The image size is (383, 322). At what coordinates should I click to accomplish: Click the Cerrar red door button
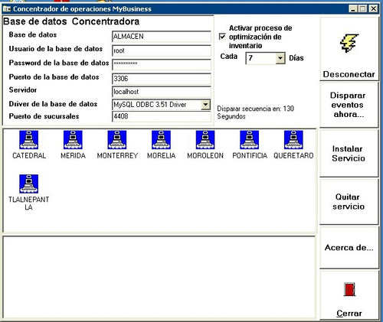(x=349, y=295)
